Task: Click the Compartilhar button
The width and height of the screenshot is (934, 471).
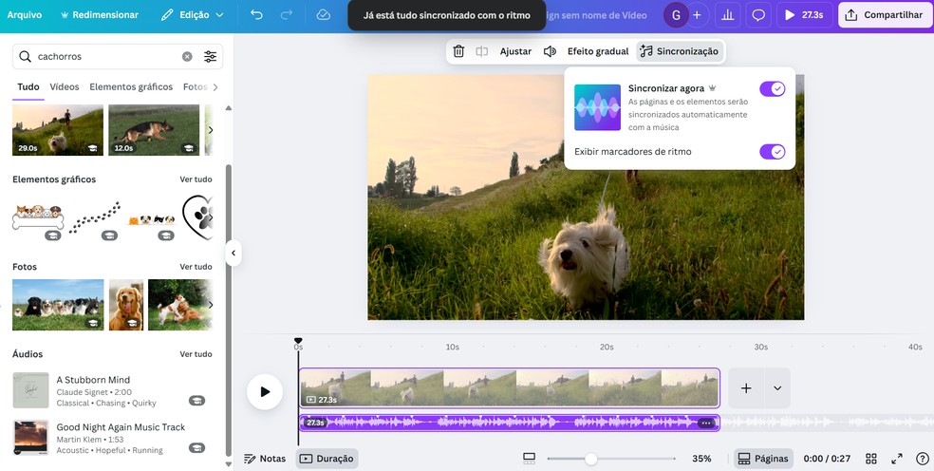Action: pos(885,15)
